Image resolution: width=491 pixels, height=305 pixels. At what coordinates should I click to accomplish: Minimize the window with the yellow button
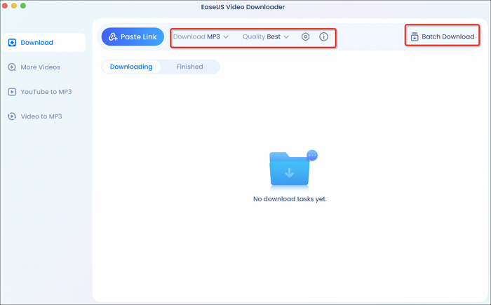[14, 6]
